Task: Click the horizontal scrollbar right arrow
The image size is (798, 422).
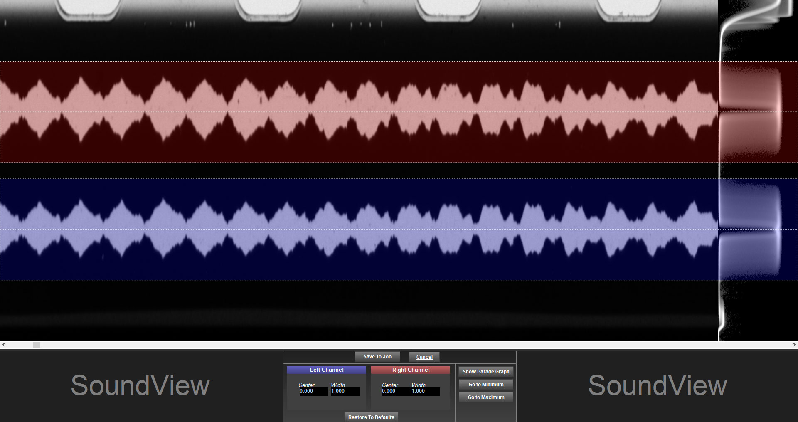Action: point(794,345)
